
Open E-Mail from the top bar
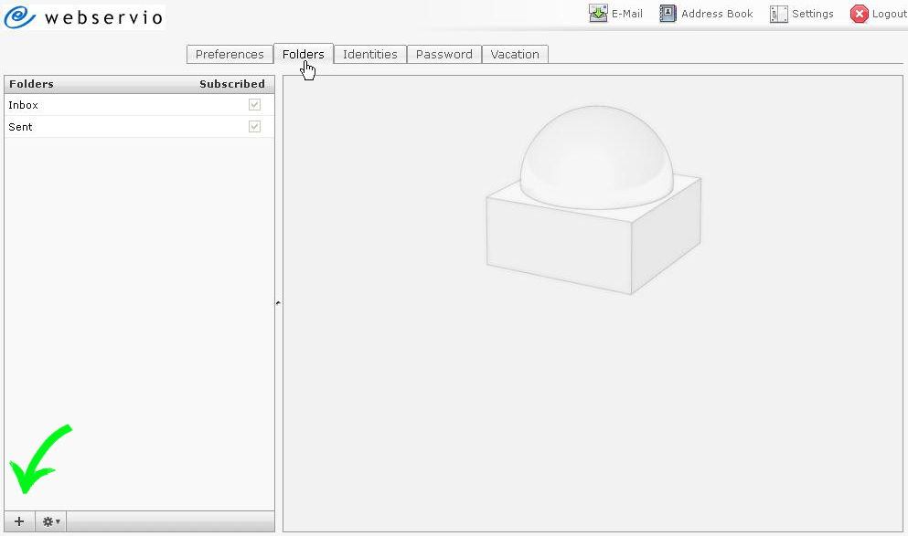(x=615, y=14)
